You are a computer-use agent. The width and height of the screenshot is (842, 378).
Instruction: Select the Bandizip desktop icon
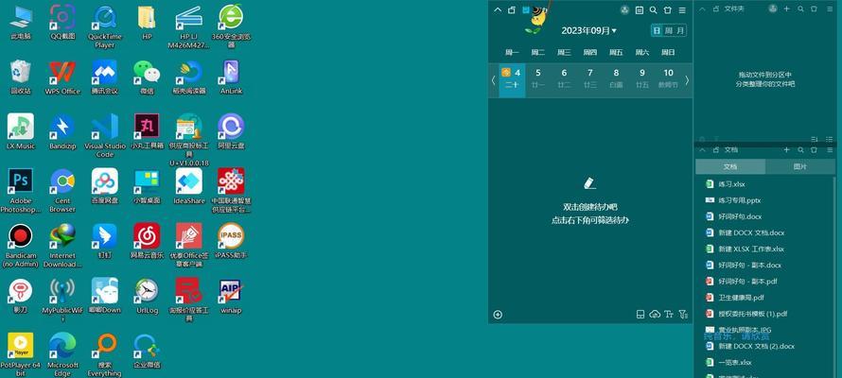[x=62, y=132]
